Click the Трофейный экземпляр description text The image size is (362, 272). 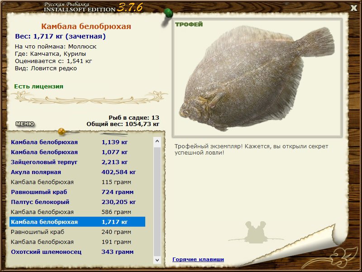point(251,150)
